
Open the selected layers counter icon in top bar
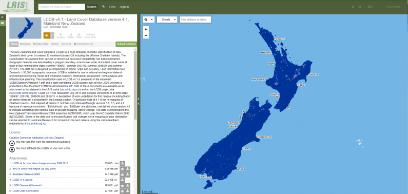(x=371, y=7)
